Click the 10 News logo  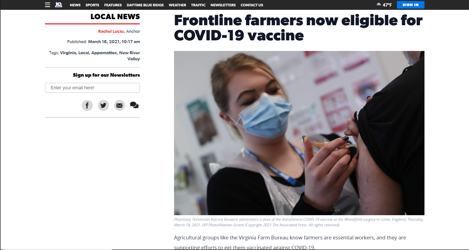pos(58,5)
